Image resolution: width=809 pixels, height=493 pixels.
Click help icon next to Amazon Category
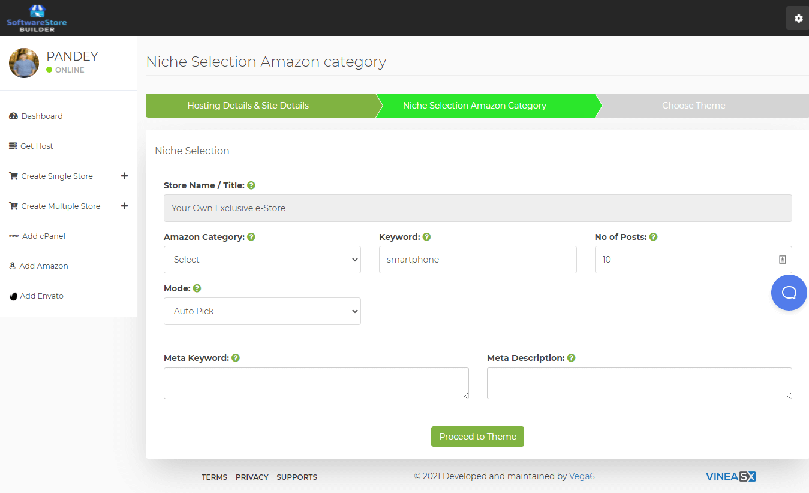pos(251,237)
